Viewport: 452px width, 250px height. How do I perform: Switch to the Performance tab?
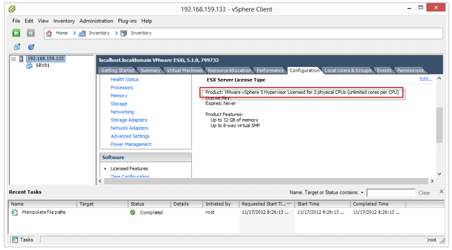[x=270, y=71]
